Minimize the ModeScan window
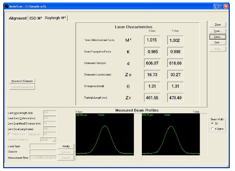235x171 pixels. [215, 6]
